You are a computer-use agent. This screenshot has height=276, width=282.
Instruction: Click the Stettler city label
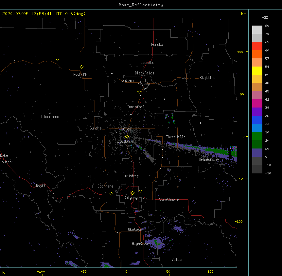coord(207,78)
